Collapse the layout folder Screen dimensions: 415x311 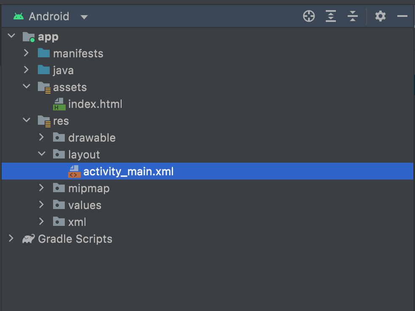click(42, 153)
